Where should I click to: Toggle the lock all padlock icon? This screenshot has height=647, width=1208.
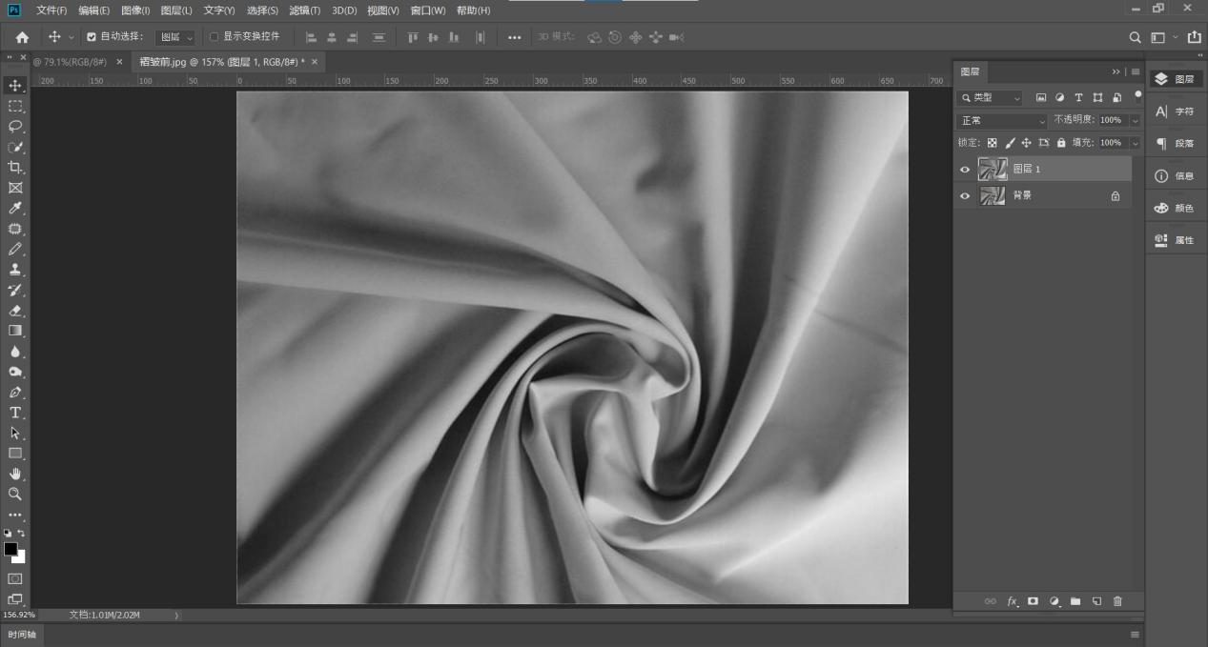[x=1061, y=143]
